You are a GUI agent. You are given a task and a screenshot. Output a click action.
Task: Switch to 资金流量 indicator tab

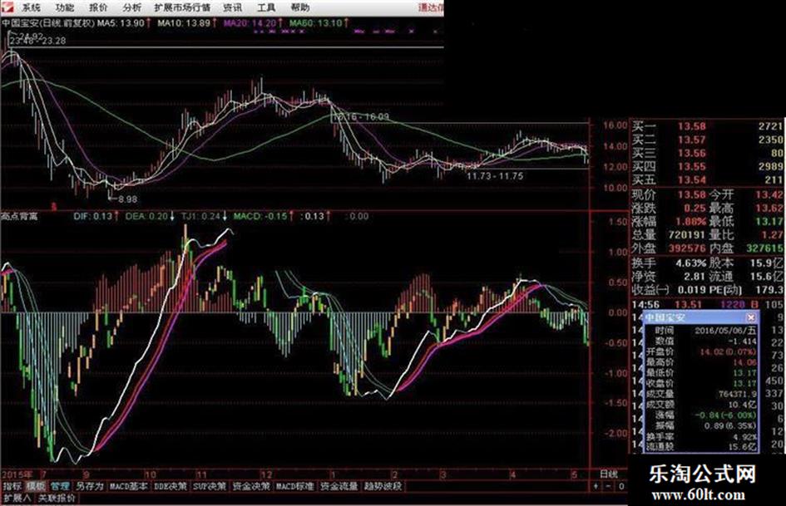coord(339,486)
